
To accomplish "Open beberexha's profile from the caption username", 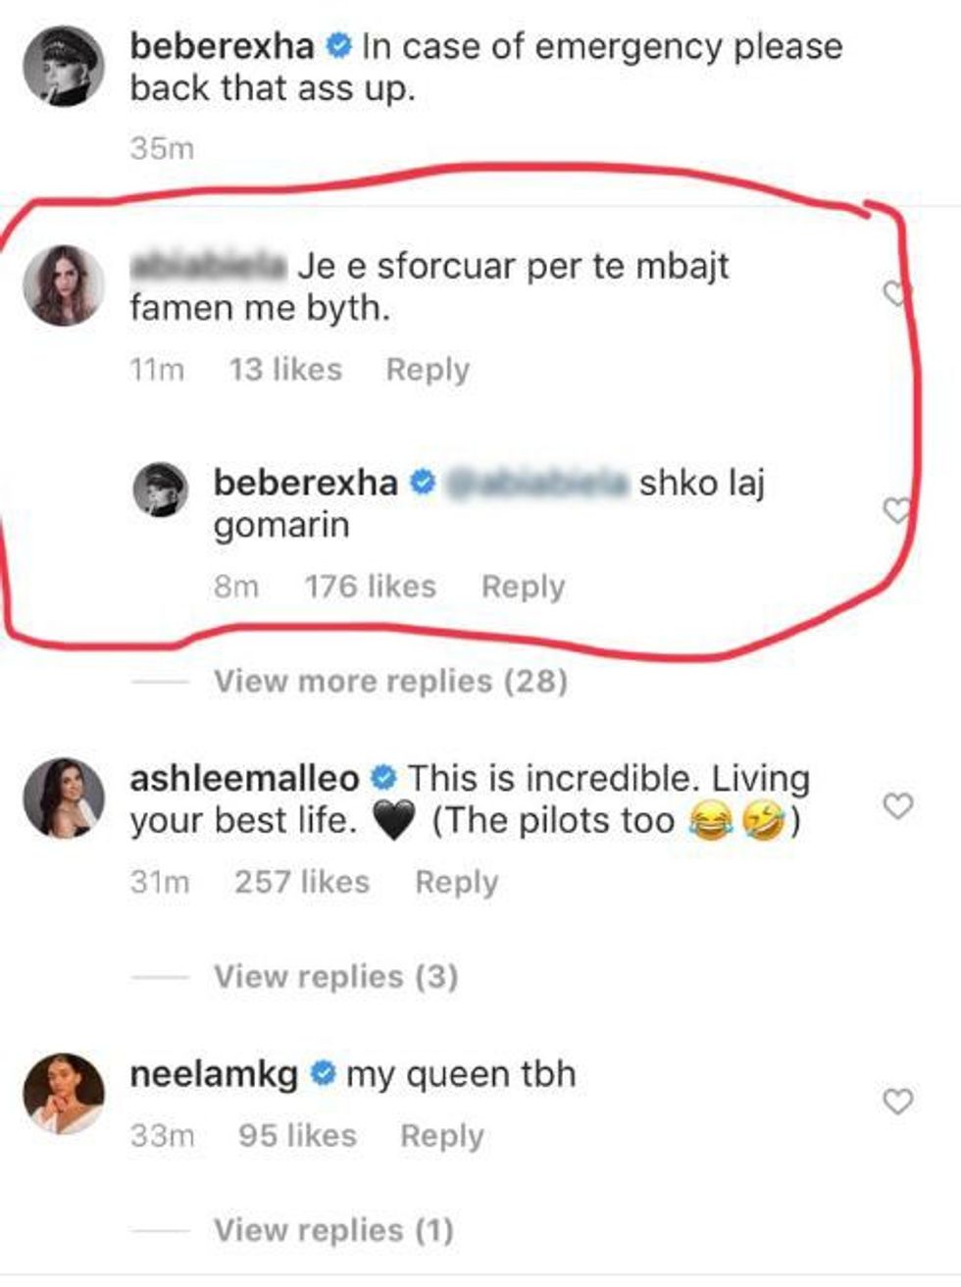I will click(x=226, y=43).
